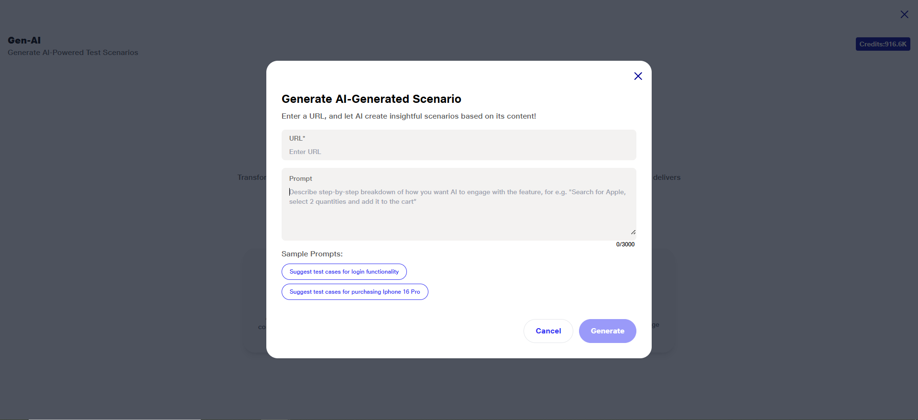The width and height of the screenshot is (918, 420).
Task: Click the URL* field label
Action: pyautogui.click(x=297, y=138)
